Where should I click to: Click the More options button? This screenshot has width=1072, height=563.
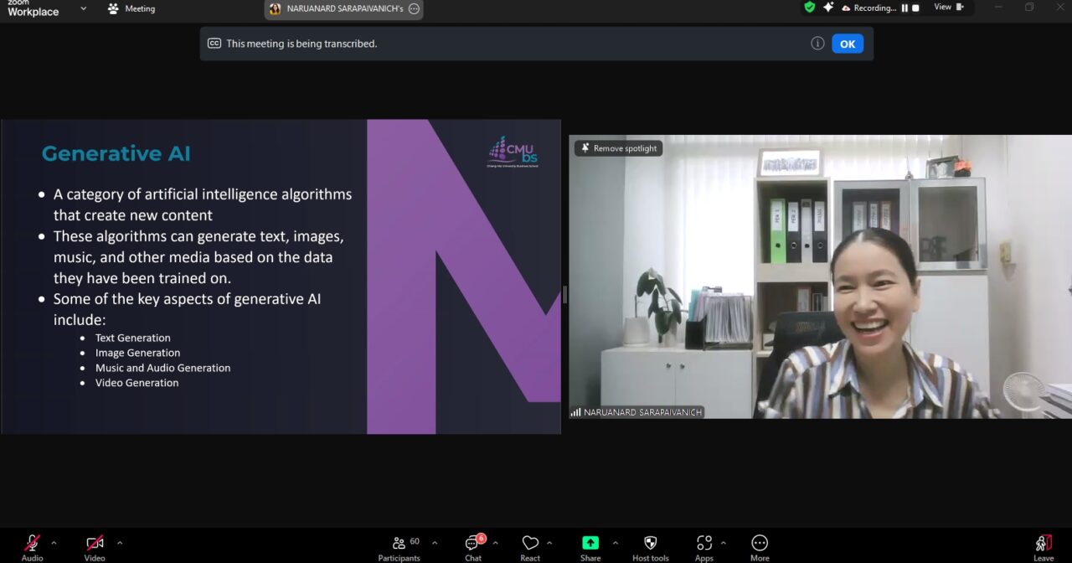760,545
